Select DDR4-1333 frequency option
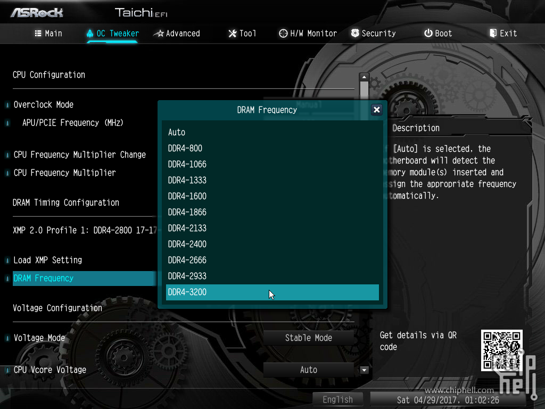This screenshot has width=545, height=409. [x=272, y=180]
